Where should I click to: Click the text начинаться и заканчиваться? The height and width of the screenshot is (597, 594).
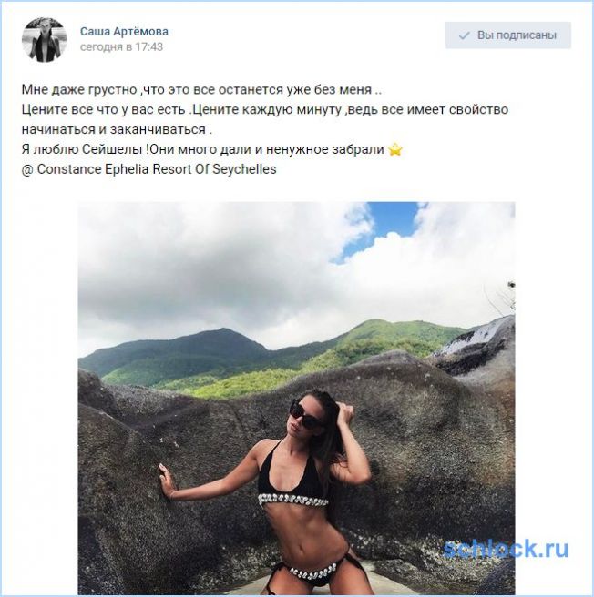pyautogui.click(x=117, y=129)
